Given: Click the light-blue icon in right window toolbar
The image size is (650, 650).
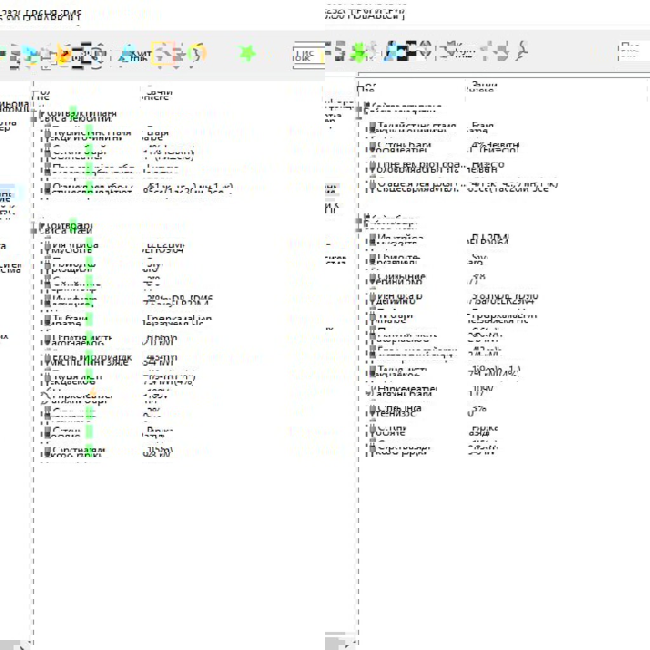Looking at the screenshot, I should (391, 51).
